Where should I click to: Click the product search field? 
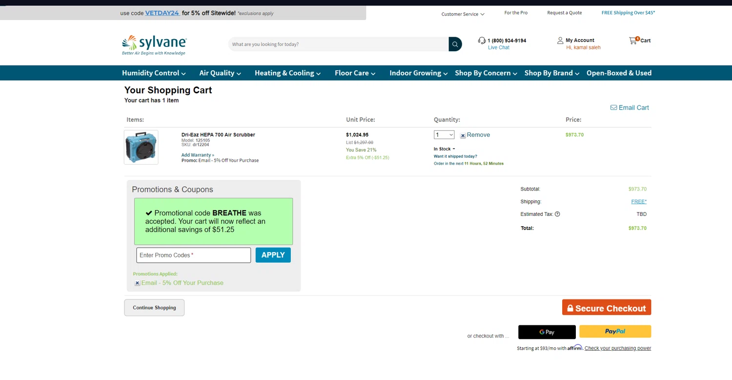(x=339, y=44)
